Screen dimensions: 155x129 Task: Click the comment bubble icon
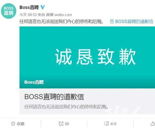(106, 124)
